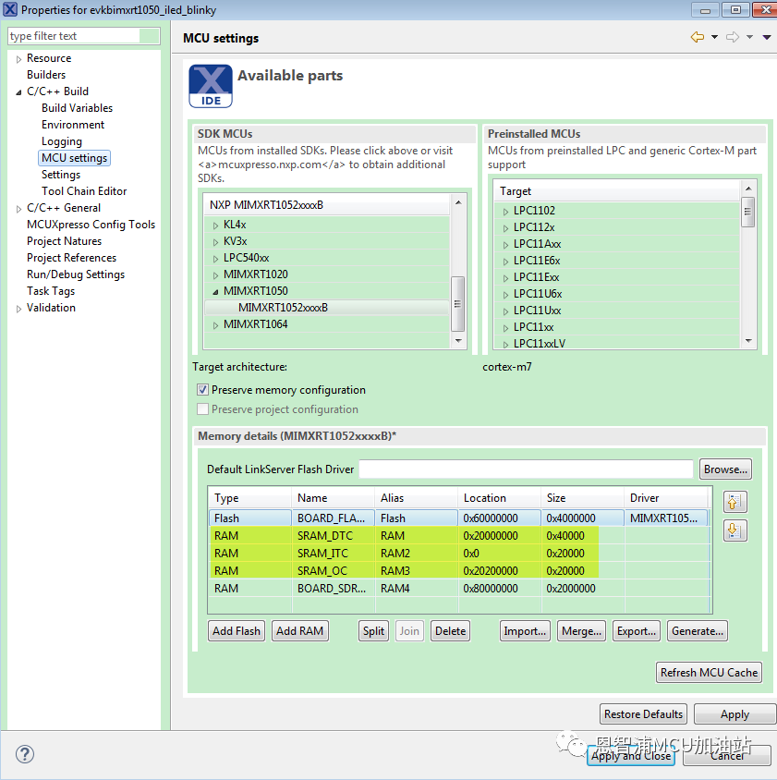Expand the Resource tree node
Image resolution: width=777 pixels, height=780 pixels.
pyautogui.click(x=18, y=59)
